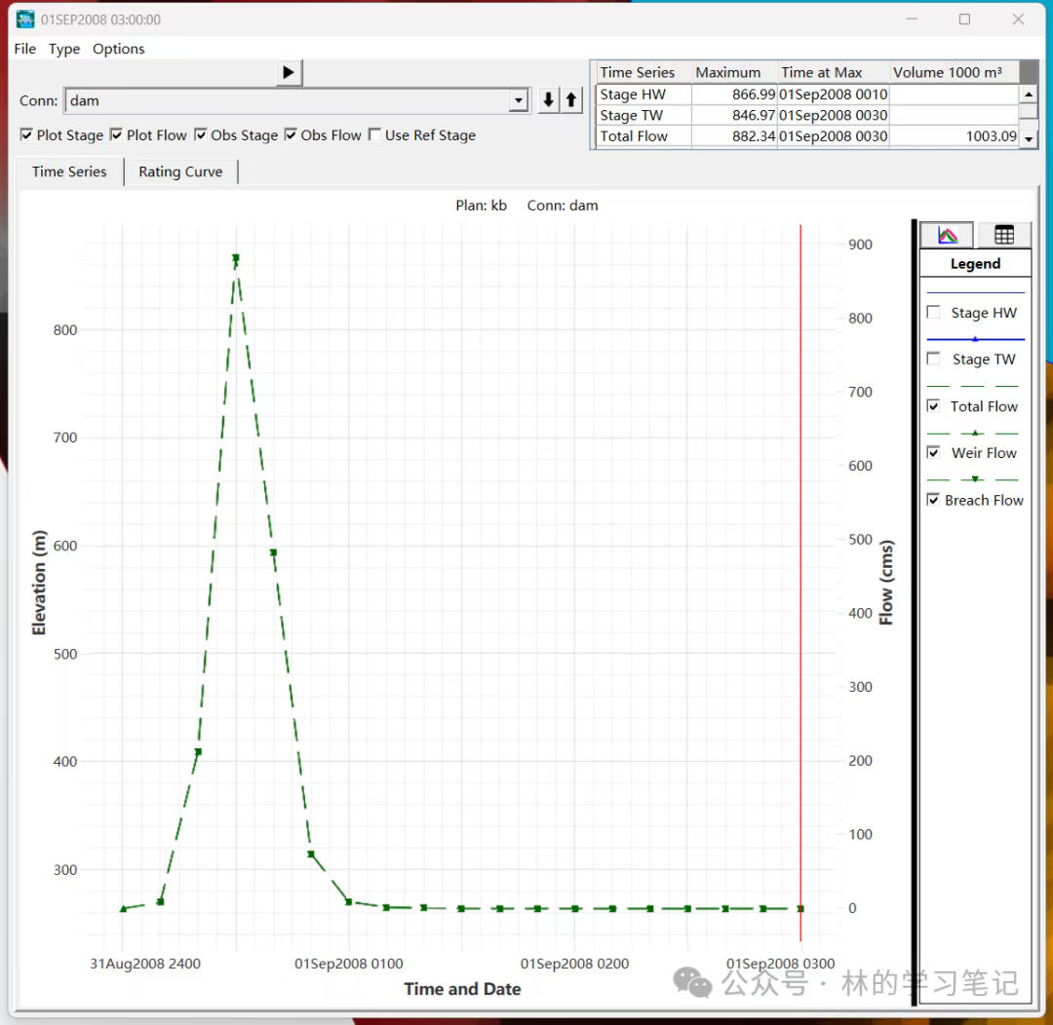Show Stage HW in the legend
This screenshot has width=1053, height=1025.
pyautogui.click(x=933, y=313)
